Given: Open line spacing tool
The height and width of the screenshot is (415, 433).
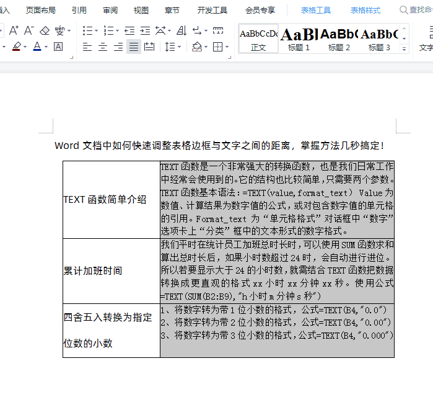Looking at the screenshot, I should (x=170, y=47).
